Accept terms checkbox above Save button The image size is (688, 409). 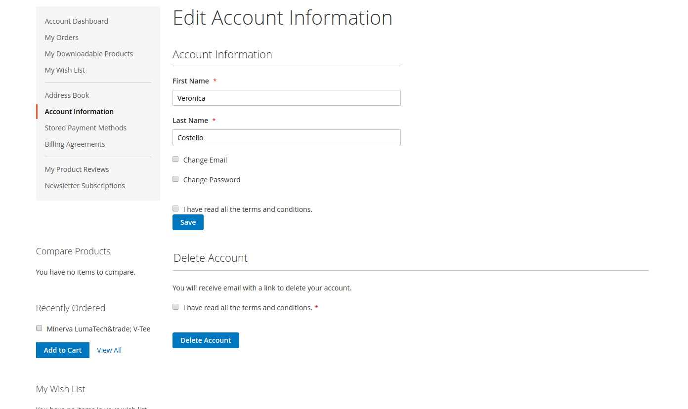coord(175,209)
